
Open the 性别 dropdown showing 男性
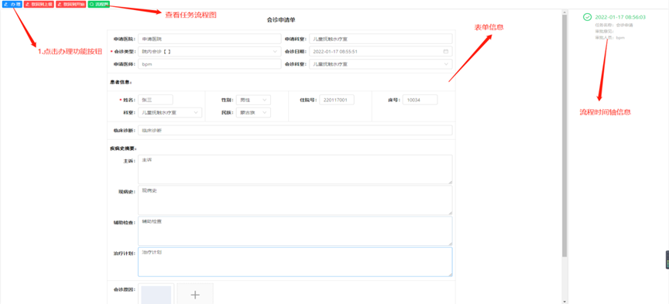click(x=253, y=100)
